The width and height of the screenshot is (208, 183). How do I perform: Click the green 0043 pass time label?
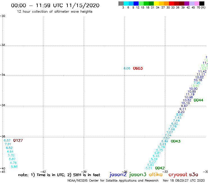point(175,141)
